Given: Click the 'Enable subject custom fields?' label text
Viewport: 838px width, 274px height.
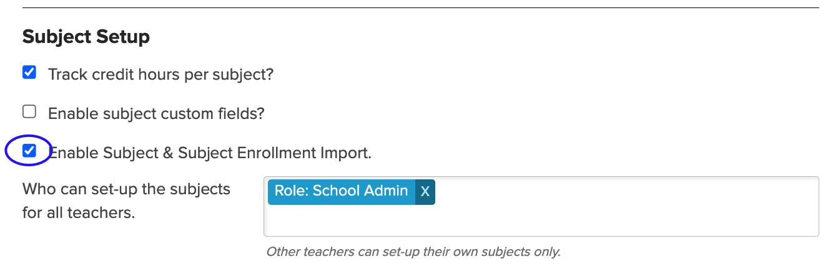Looking at the screenshot, I should (156, 113).
